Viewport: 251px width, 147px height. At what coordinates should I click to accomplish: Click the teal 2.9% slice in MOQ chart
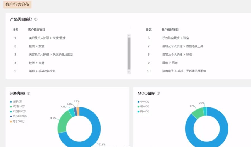click(x=205, y=111)
